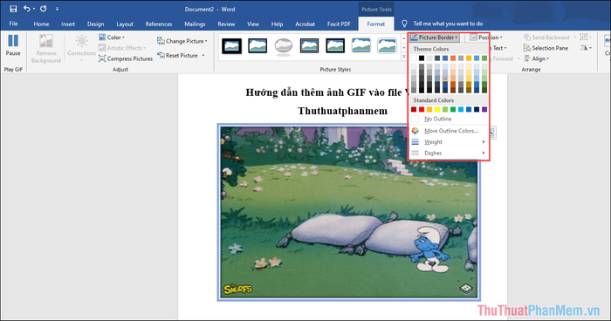Screen dimensions: 611x321
Task: Expand the Weight submenu
Action: click(x=449, y=142)
